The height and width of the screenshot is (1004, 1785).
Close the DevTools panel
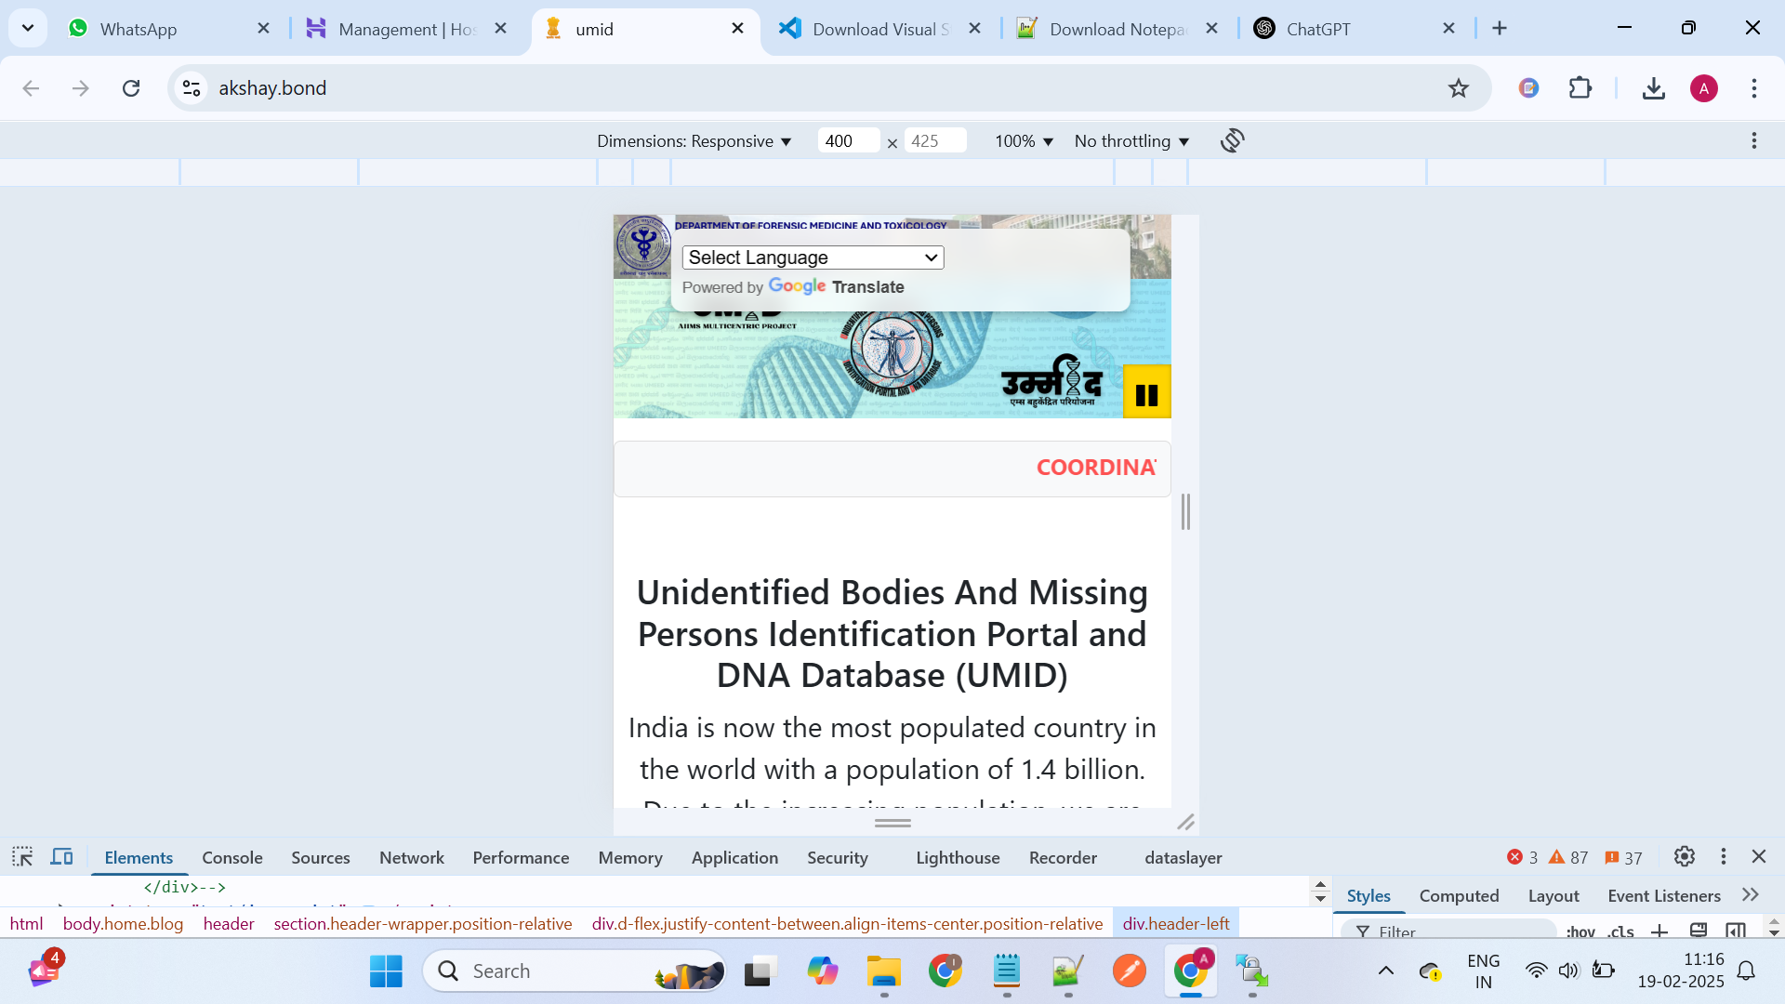pos(1758,856)
